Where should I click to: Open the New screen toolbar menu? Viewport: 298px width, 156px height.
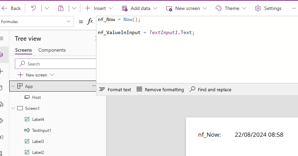point(186,8)
